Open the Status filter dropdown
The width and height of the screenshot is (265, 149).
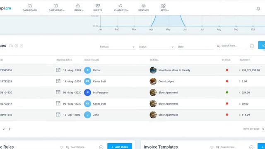156,47
